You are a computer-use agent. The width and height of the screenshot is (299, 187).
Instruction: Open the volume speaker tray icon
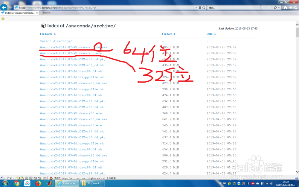coord(271,184)
